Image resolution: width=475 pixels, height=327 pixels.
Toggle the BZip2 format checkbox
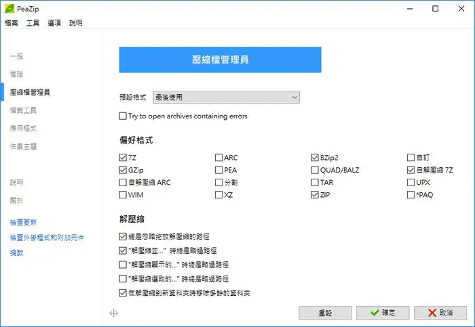coord(315,158)
